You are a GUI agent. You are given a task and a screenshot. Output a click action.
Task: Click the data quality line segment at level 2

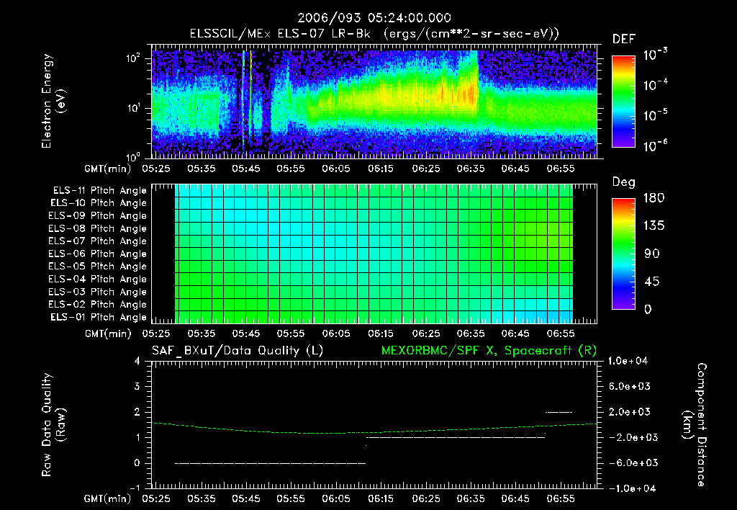click(559, 413)
